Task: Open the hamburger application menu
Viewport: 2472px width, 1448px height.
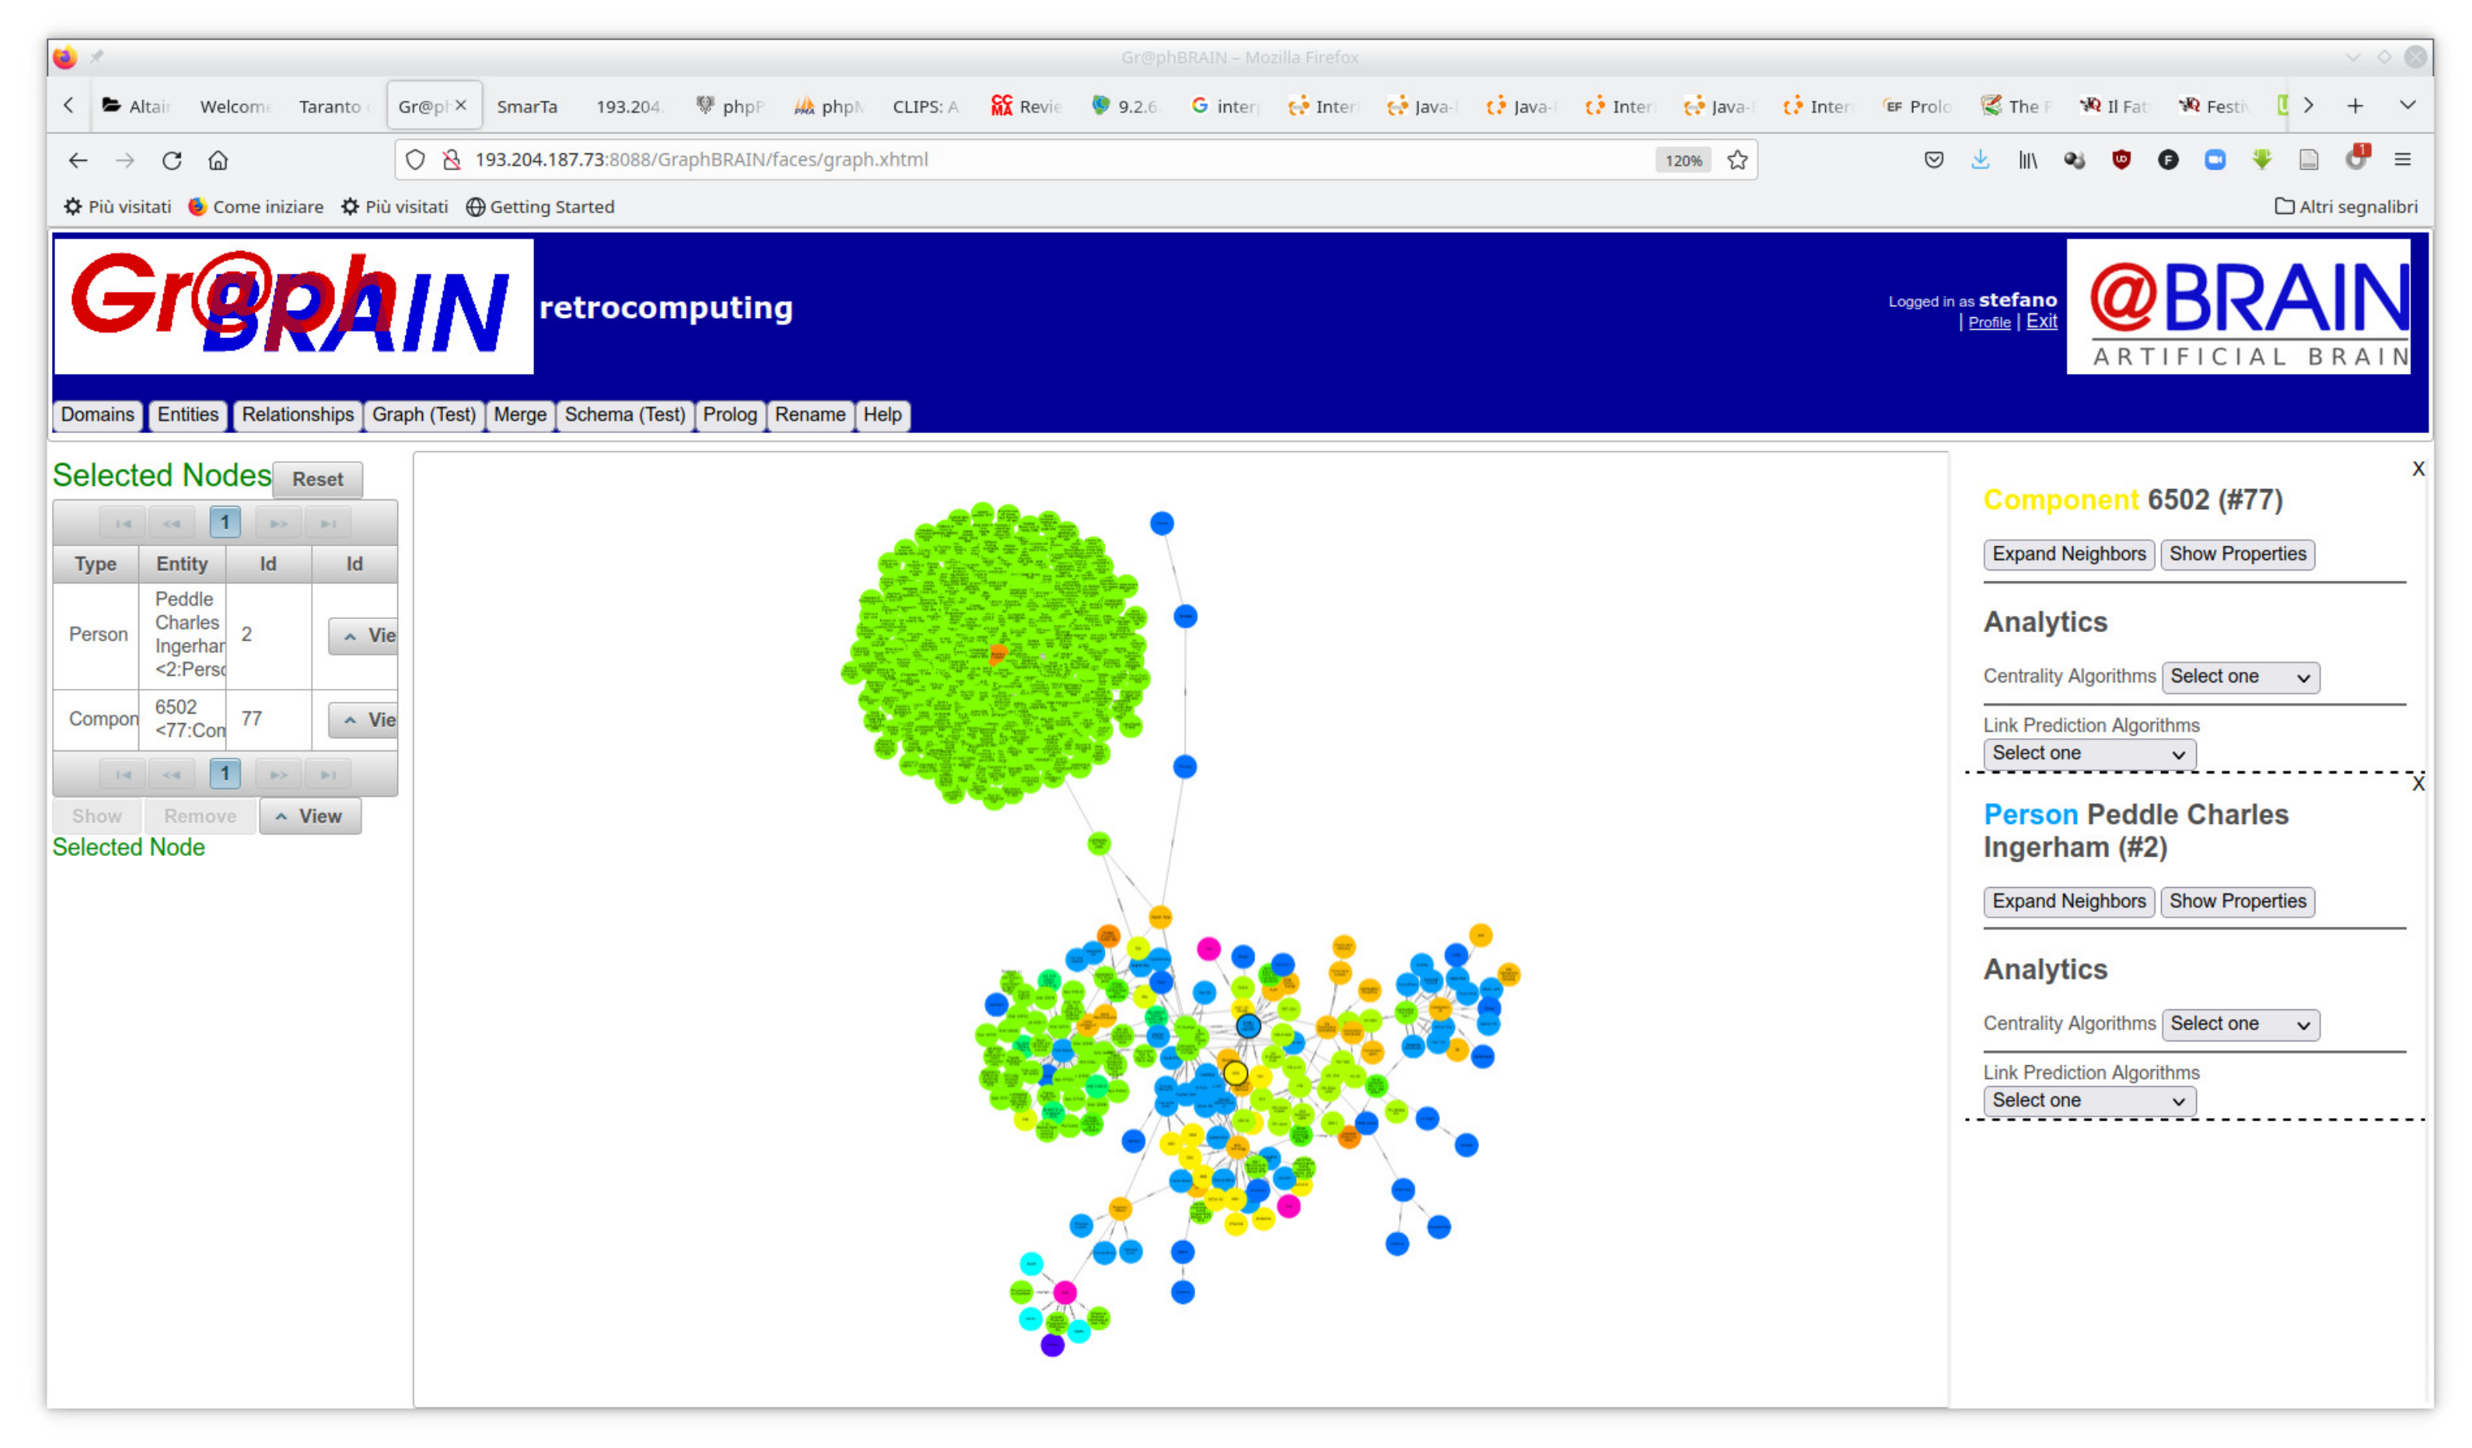Action: click(2402, 160)
